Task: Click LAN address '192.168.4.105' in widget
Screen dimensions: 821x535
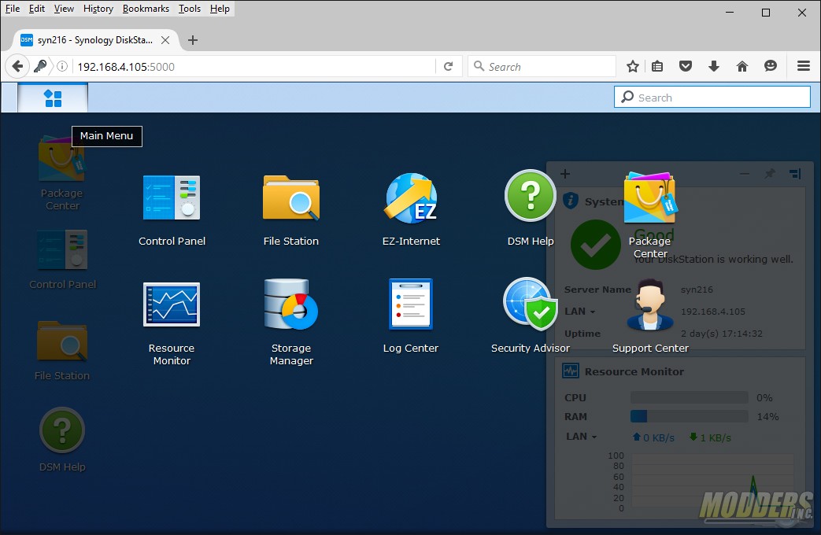Action: point(712,312)
